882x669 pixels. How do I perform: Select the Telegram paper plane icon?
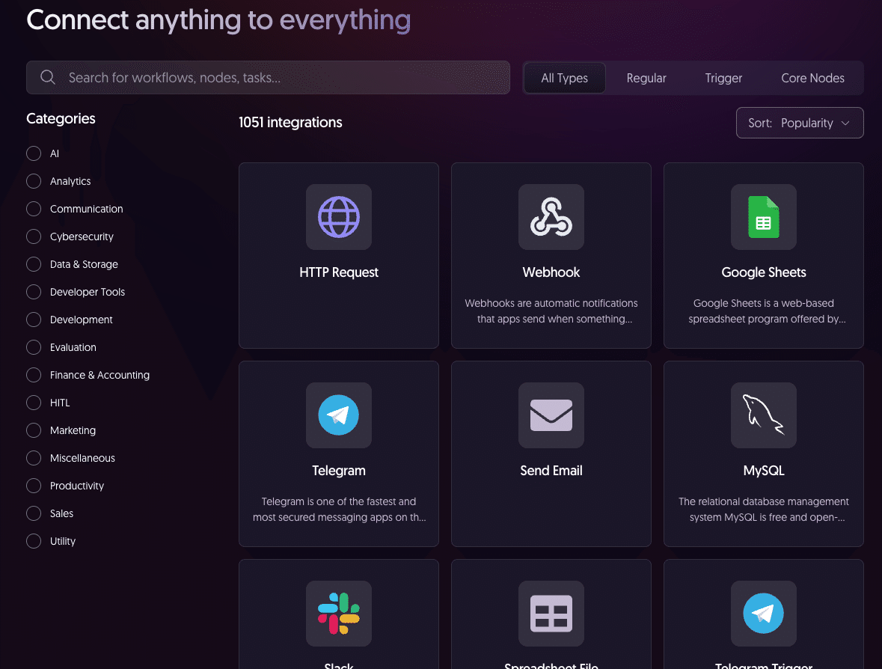coord(338,415)
